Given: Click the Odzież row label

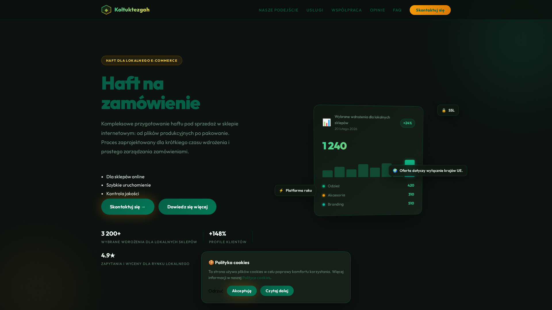Looking at the screenshot, I should (x=333, y=186).
